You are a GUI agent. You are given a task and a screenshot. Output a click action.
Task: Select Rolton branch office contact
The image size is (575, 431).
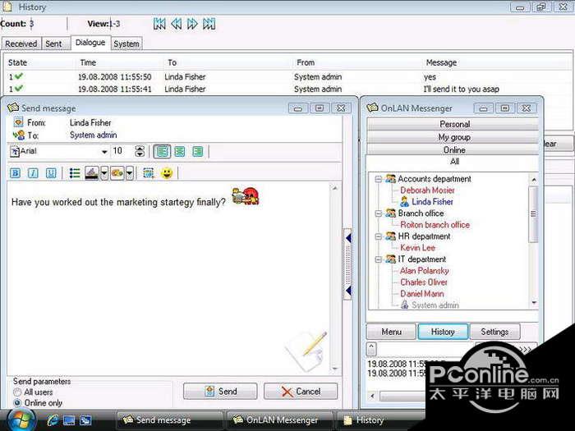(x=435, y=225)
